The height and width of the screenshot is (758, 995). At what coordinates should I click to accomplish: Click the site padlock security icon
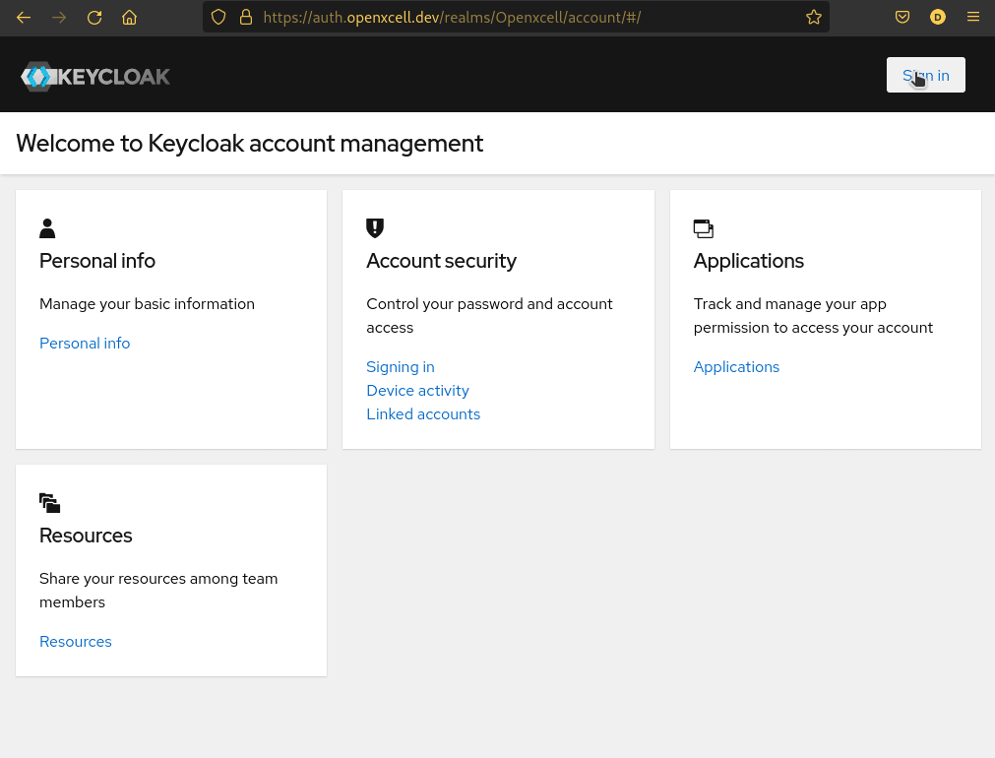245,17
